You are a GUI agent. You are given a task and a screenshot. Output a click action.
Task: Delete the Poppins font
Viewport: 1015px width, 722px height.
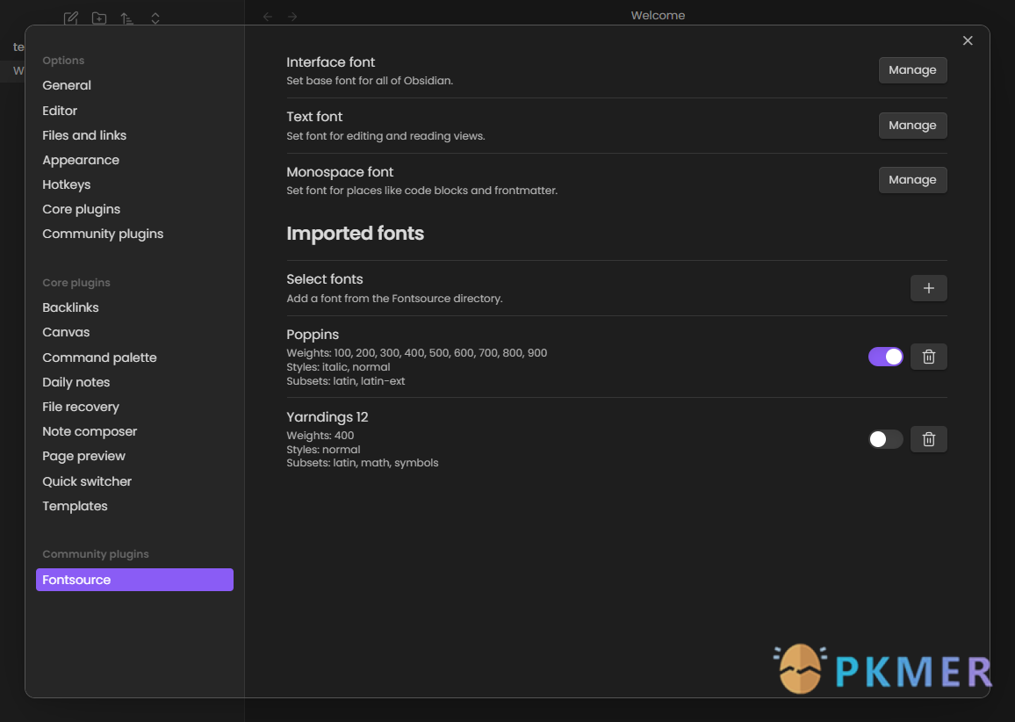click(x=928, y=357)
